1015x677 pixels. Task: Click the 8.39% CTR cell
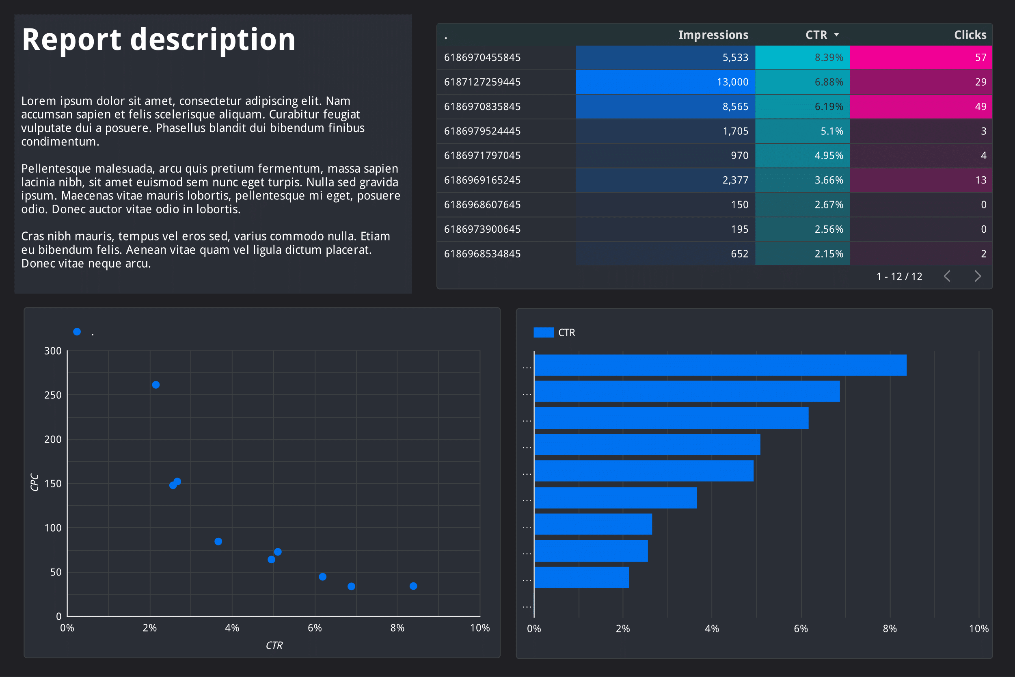803,57
